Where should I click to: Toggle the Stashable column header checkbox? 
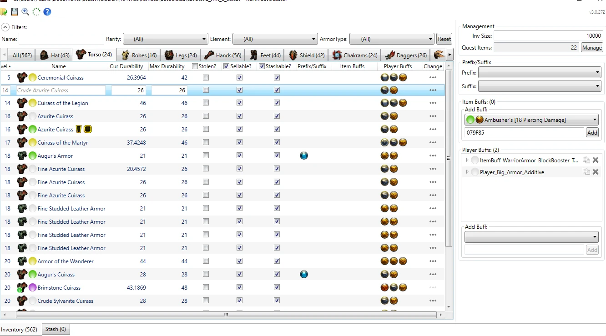262,66
